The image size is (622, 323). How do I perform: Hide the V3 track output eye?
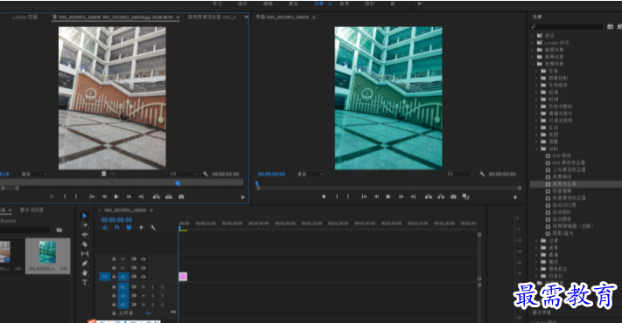pyautogui.click(x=143, y=259)
